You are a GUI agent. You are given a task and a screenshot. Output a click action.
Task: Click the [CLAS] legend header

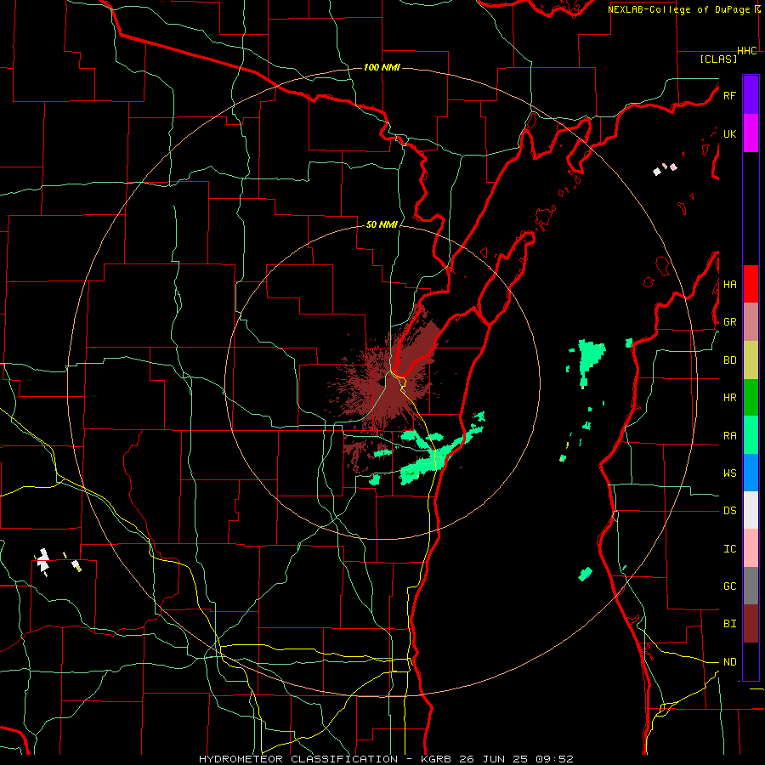click(718, 59)
